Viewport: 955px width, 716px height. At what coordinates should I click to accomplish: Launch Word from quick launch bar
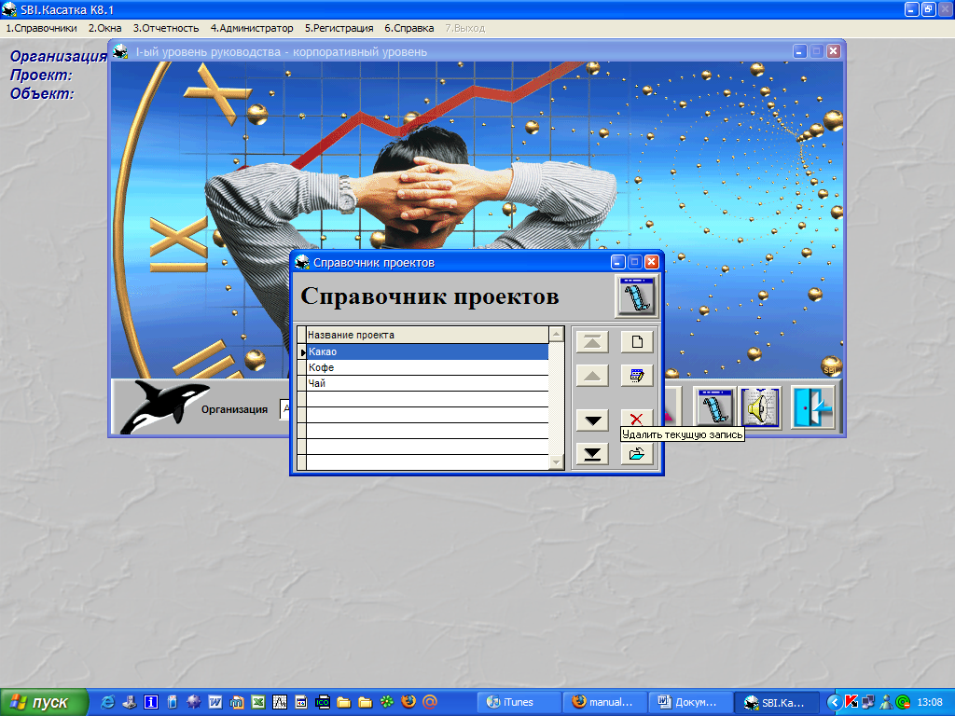(215, 702)
